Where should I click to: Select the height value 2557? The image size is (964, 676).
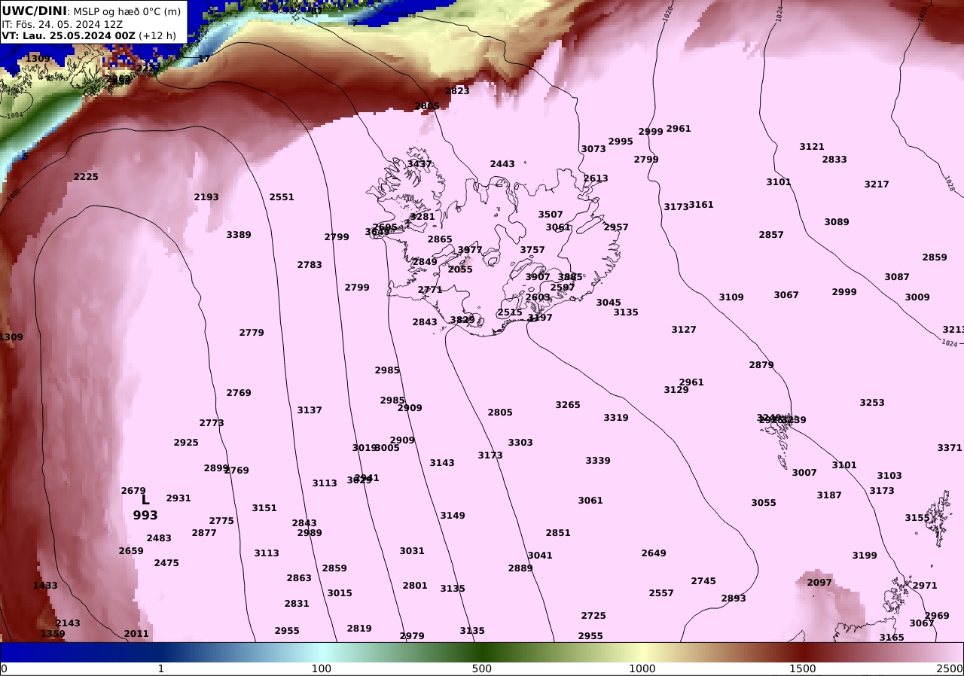[661, 593]
